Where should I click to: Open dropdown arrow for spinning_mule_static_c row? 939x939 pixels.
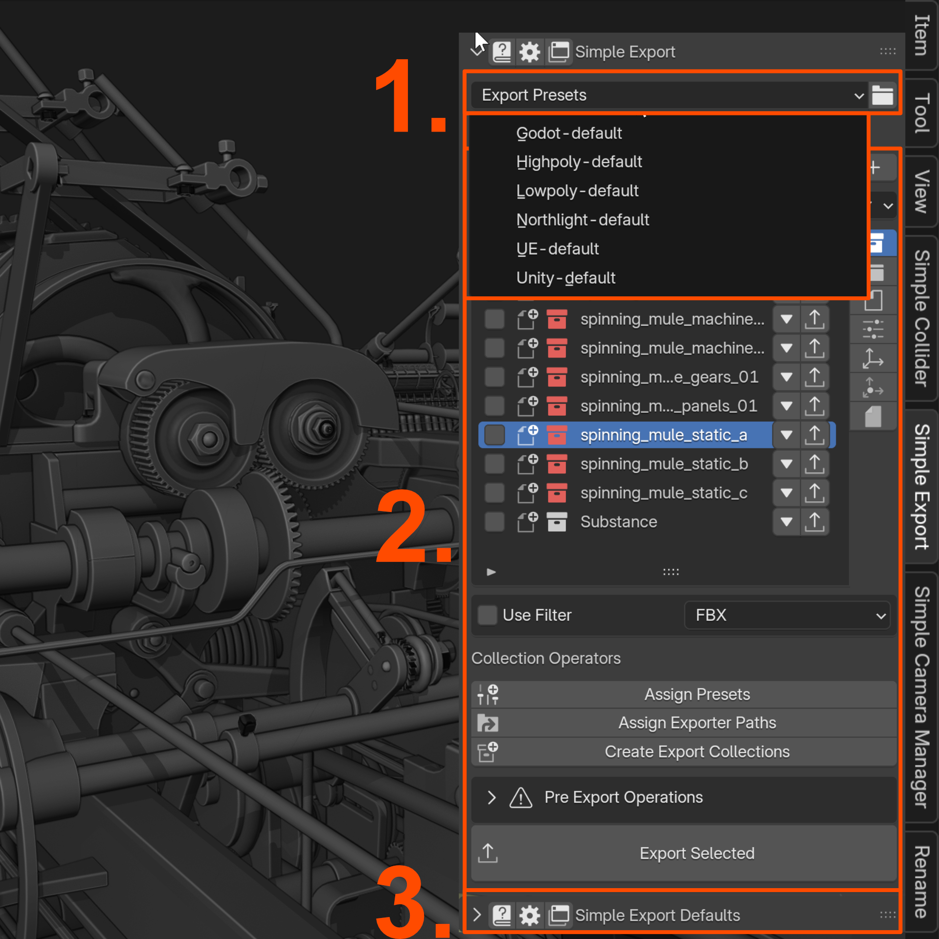coord(786,493)
